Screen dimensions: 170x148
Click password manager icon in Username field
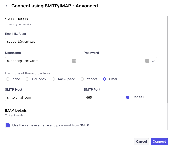click(x=74, y=61)
